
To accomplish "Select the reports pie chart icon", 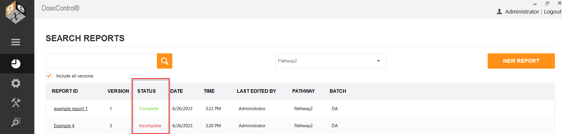I will tap(16, 64).
